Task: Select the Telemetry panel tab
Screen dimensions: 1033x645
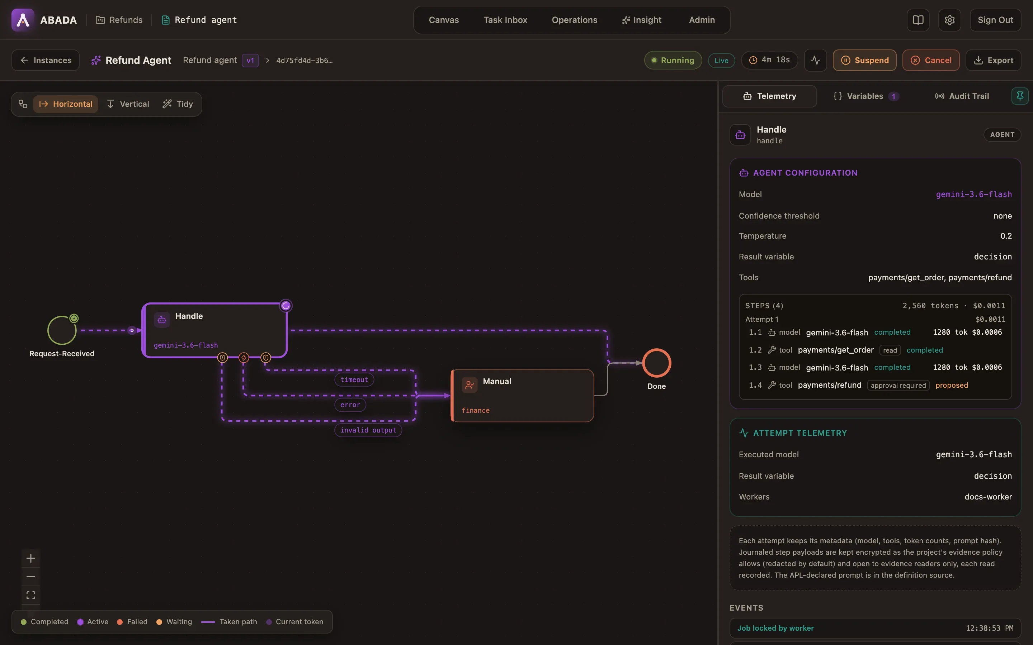Action: tap(770, 96)
